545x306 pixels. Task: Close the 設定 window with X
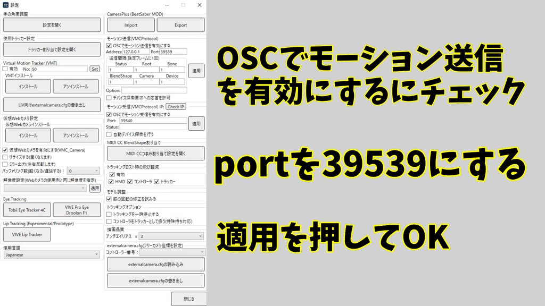point(200,5)
